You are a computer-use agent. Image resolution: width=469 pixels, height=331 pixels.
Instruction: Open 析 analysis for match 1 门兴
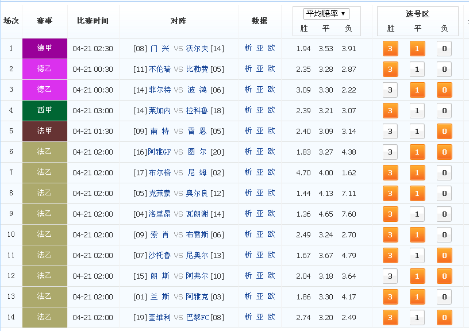tap(248, 48)
